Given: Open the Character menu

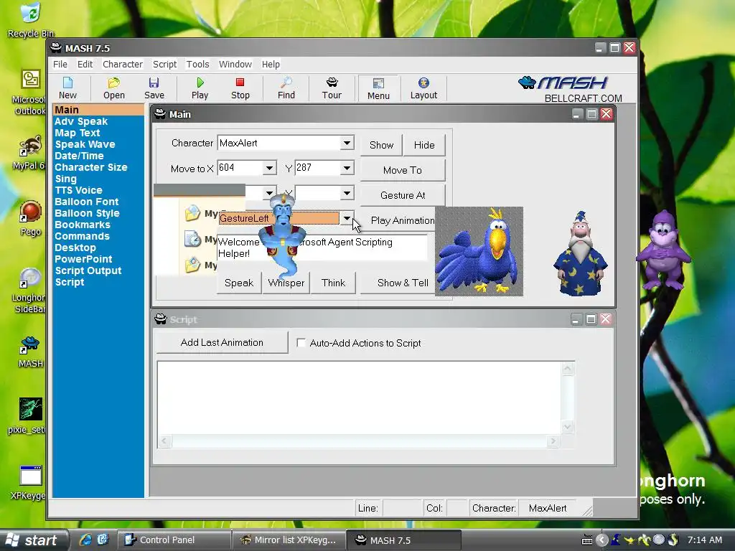Looking at the screenshot, I should click(123, 64).
